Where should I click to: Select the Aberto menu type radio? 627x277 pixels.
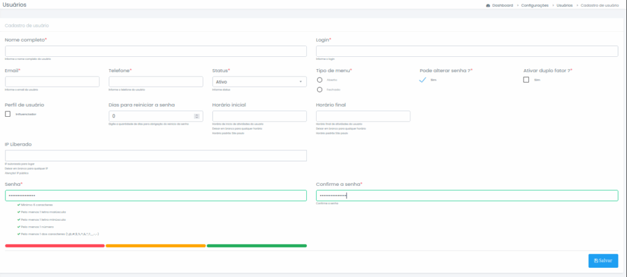click(x=320, y=79)
